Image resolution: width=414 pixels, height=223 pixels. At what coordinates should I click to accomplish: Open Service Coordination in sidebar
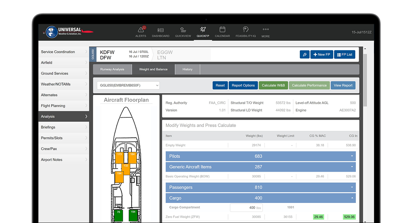click(64, 52)
